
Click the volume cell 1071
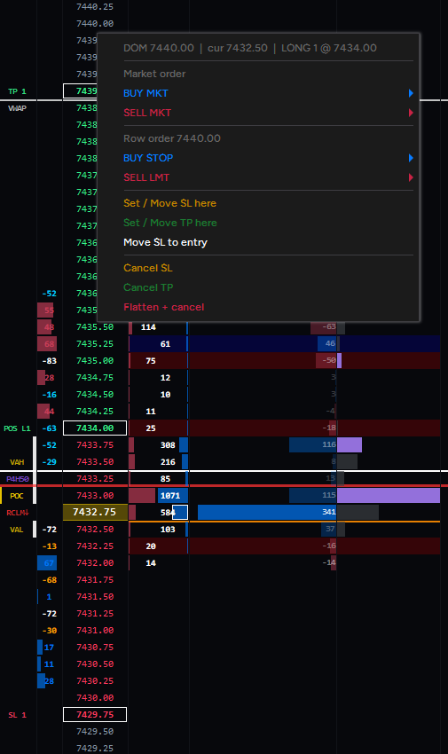pos(170,495)
